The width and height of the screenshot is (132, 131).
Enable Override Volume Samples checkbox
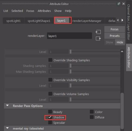tap(50, 94)
